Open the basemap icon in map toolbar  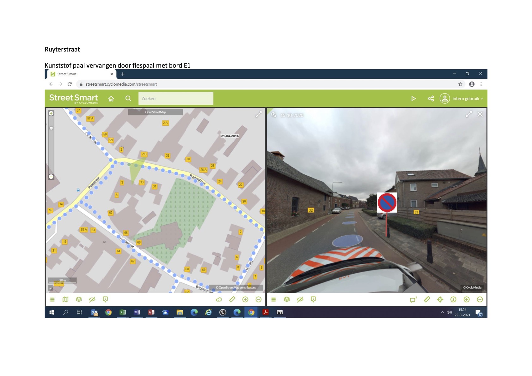click(65, 299)
